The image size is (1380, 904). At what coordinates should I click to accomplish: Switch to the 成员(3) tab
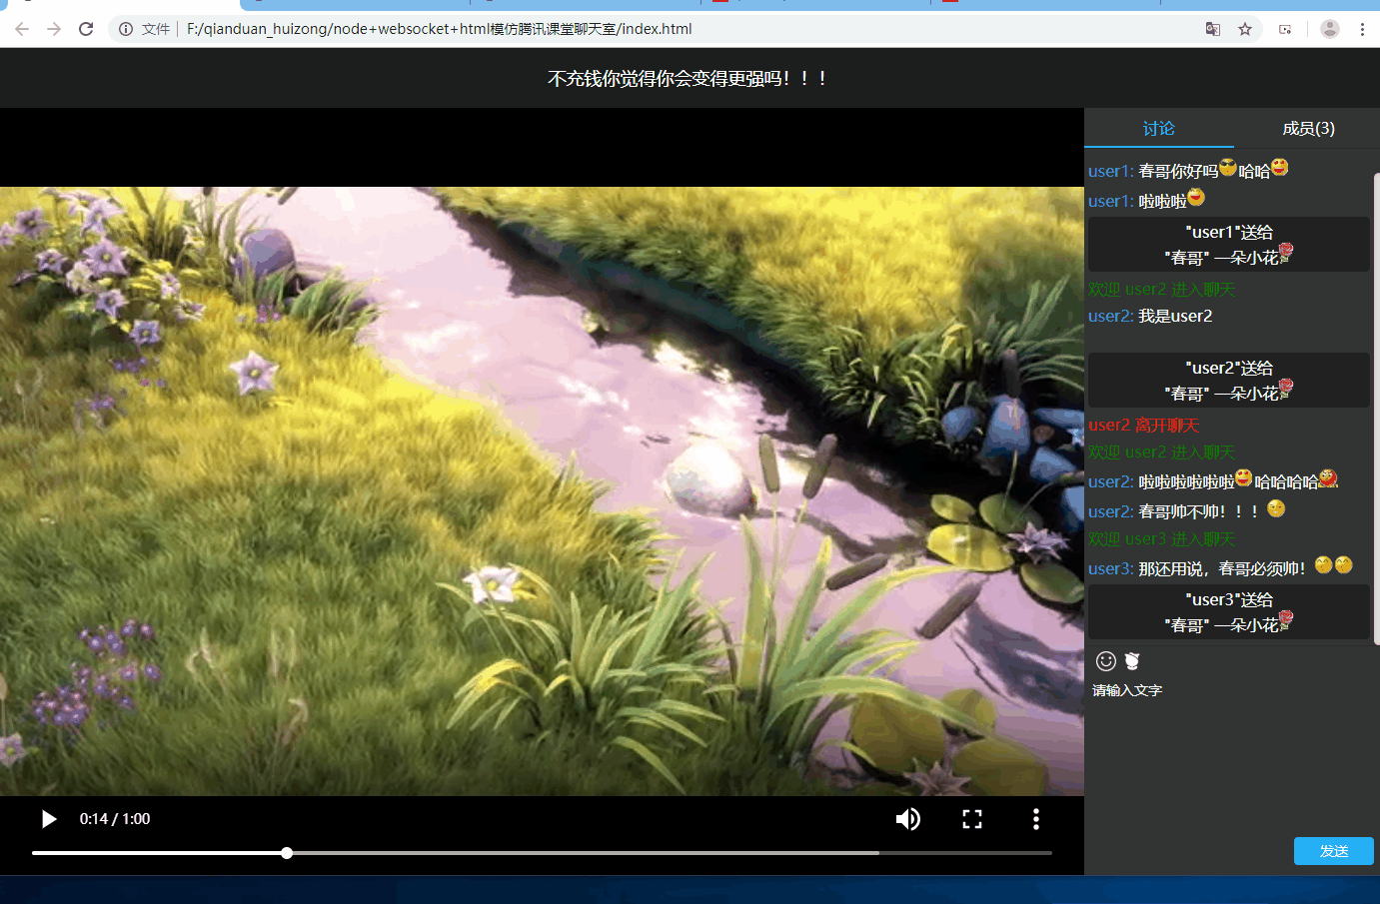(x=1308, y=128)
